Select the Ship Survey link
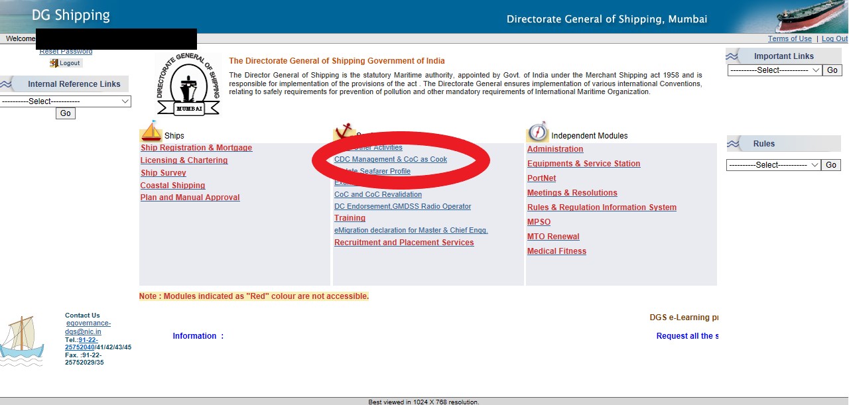Image resolution: width=849 pixels, height=405 pixels. tap(163, 173)
